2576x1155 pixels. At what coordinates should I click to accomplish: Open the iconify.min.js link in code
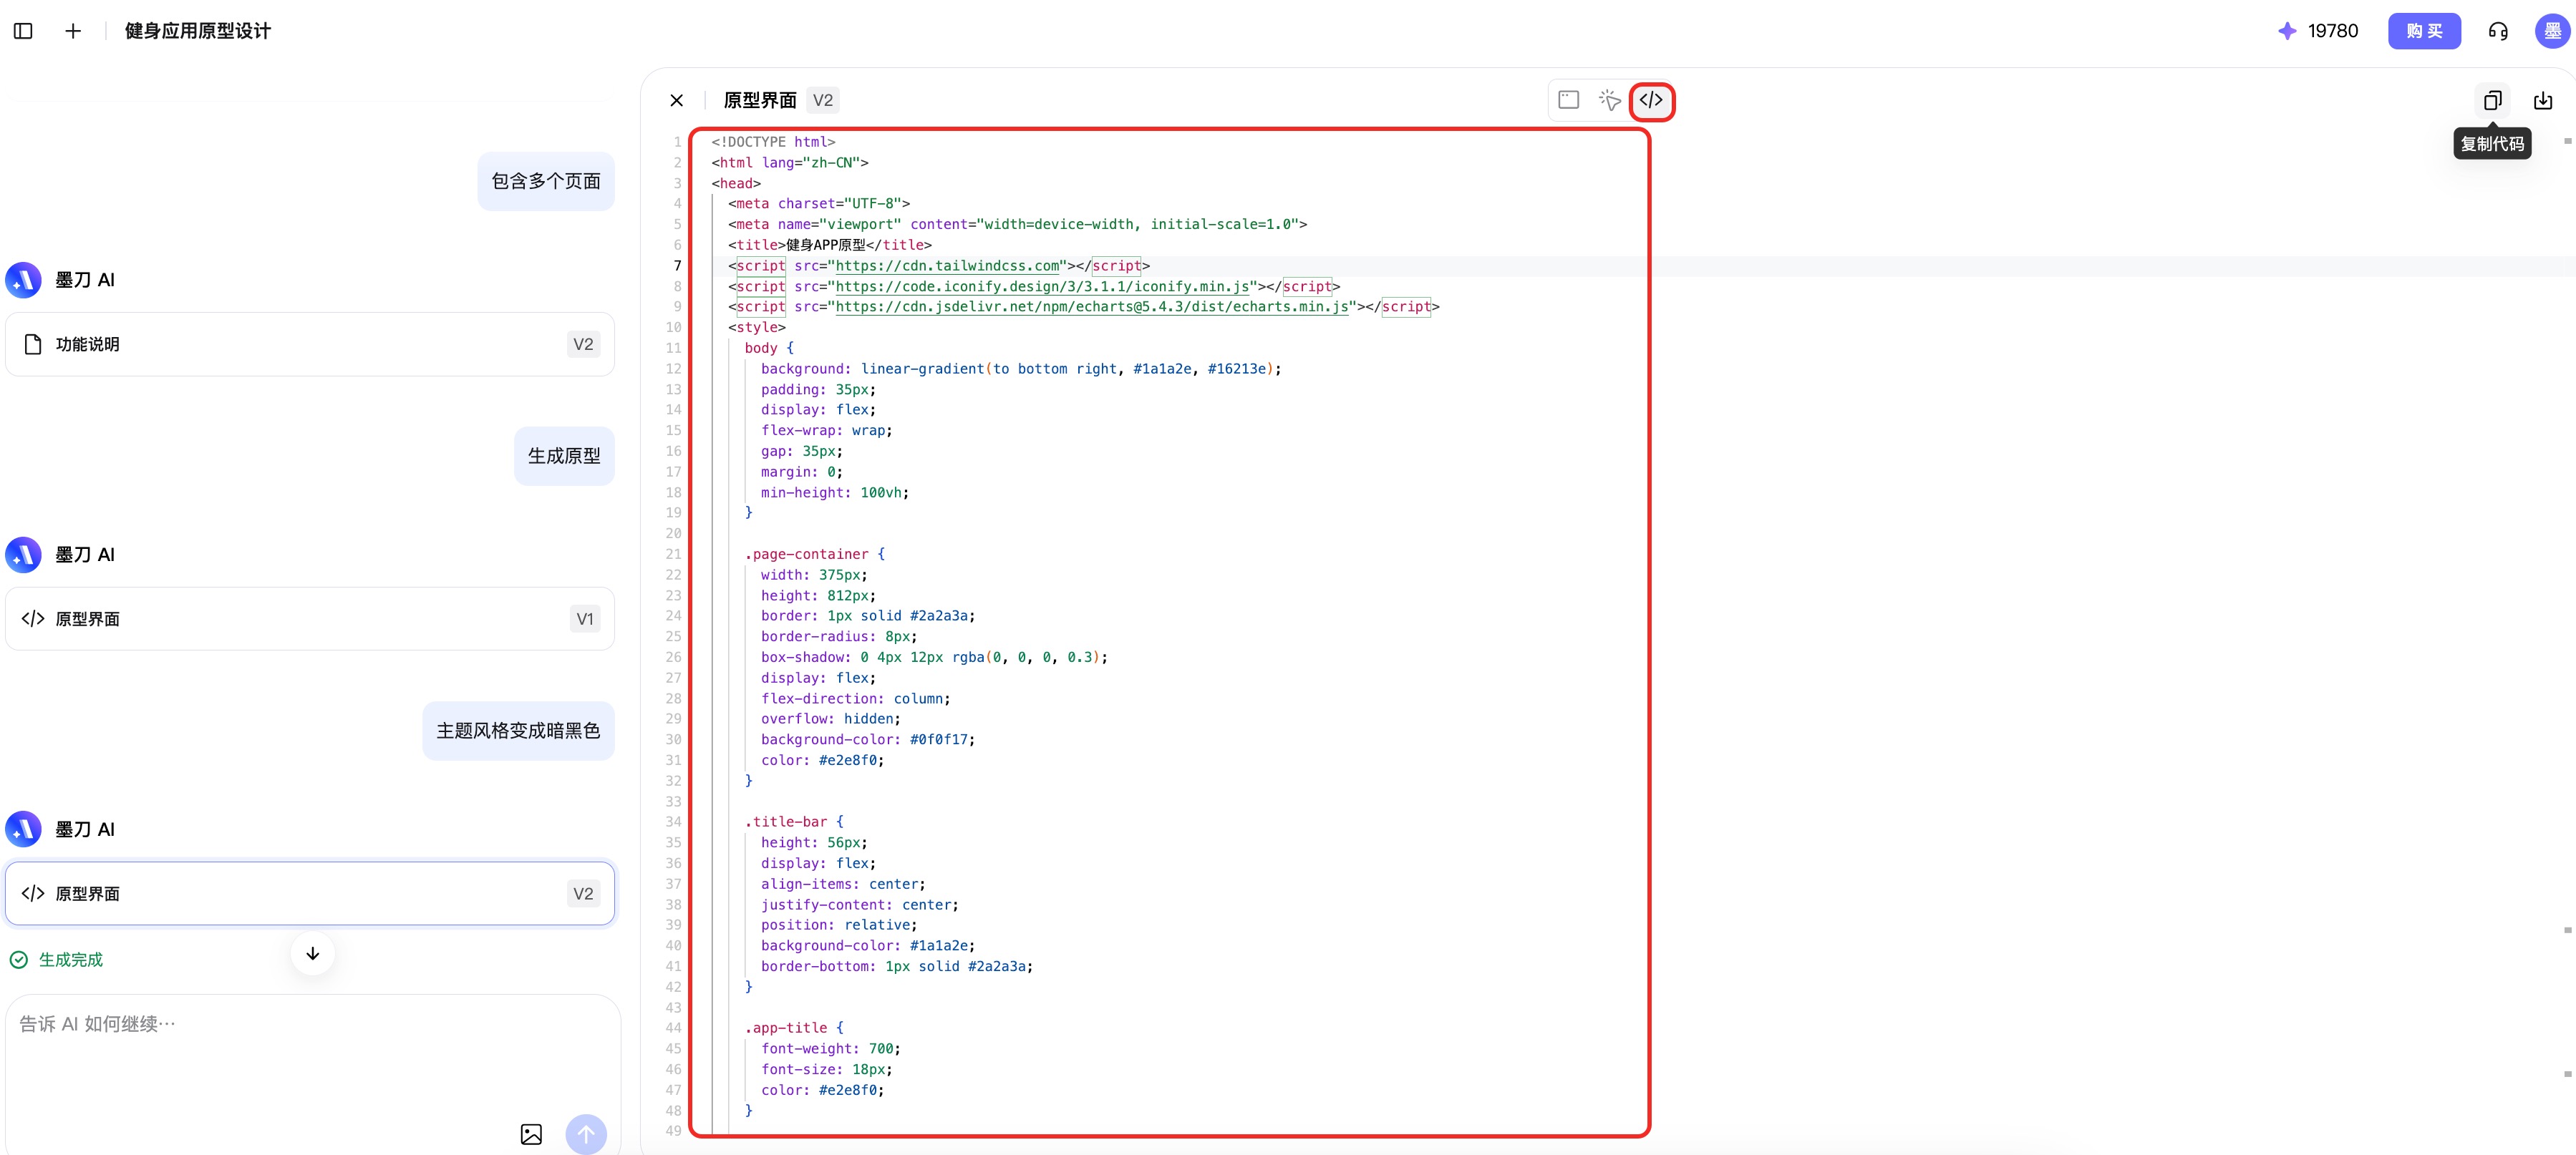pyautogui.click(x=1042, y=287)
